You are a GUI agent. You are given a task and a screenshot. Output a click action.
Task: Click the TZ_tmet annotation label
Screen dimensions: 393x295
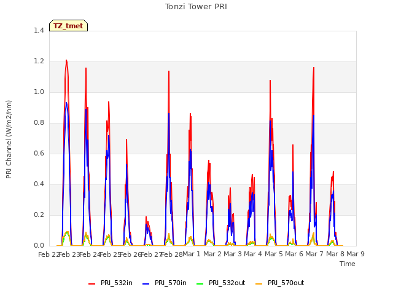(68, 26)
